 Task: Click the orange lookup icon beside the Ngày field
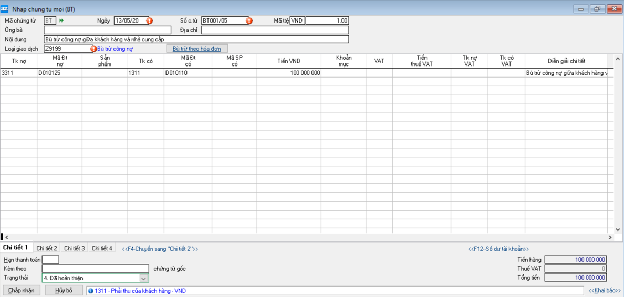click(149, 21)
